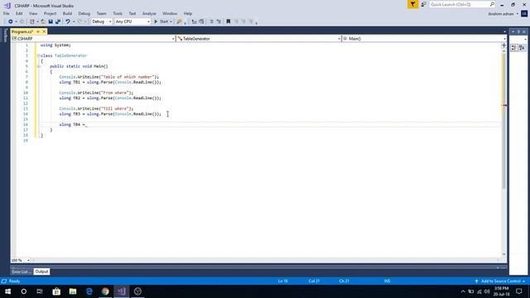Open the View menu
Viewport: 530px width, 298px height.
click(x=33, y=13)
